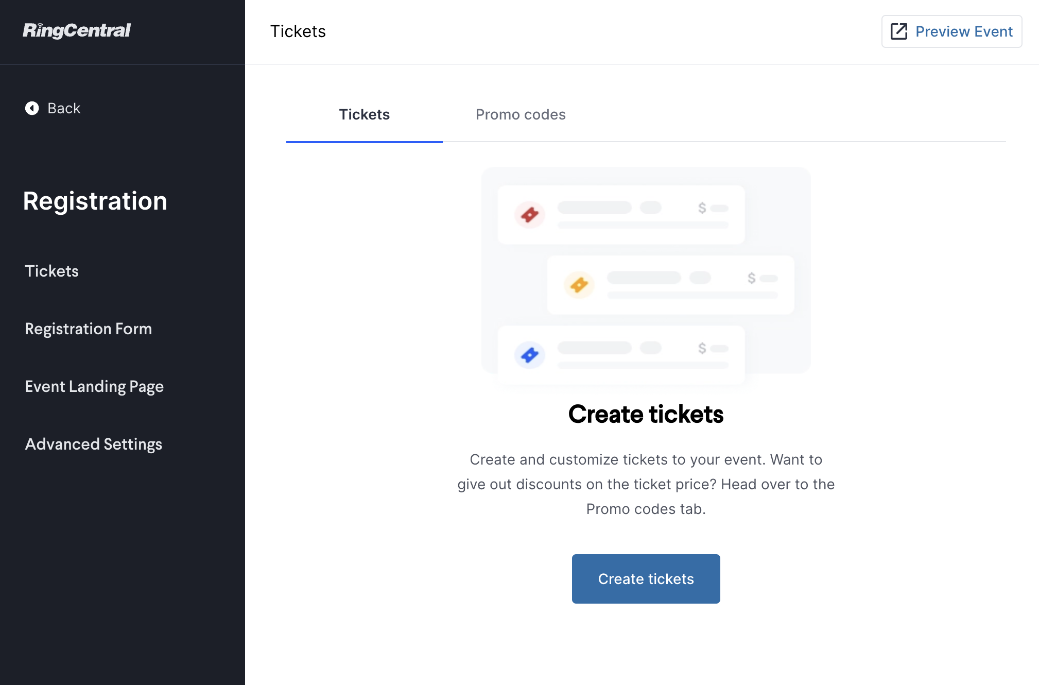The image size is (1039, 685).
Task: Click dollar sign on the red ticket card
Action: (702, 208)
